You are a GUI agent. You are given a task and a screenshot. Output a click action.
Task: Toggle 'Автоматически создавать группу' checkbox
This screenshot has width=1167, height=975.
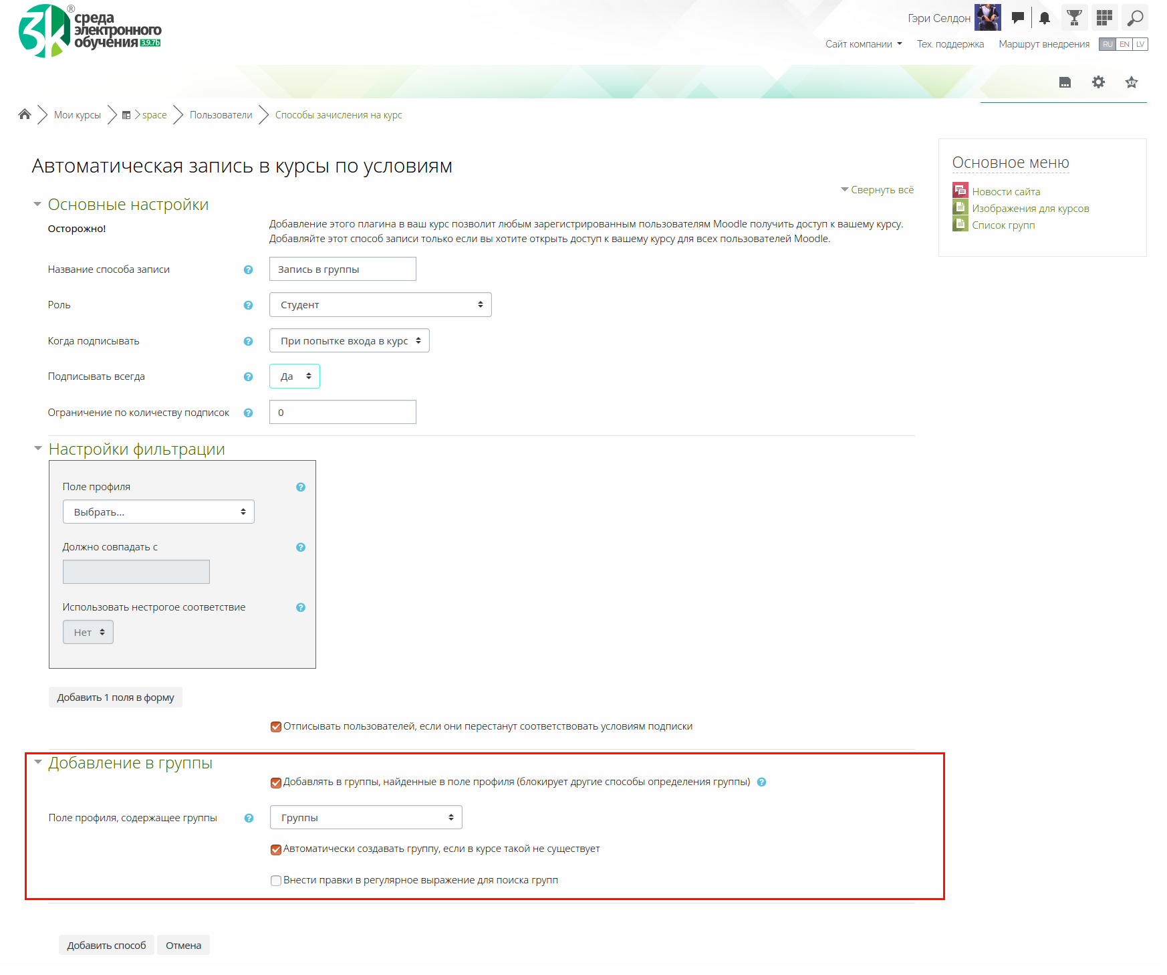tap(275, 849)
